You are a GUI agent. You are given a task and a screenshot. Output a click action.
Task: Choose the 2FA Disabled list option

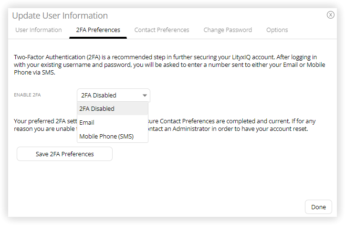click(113, 108)
